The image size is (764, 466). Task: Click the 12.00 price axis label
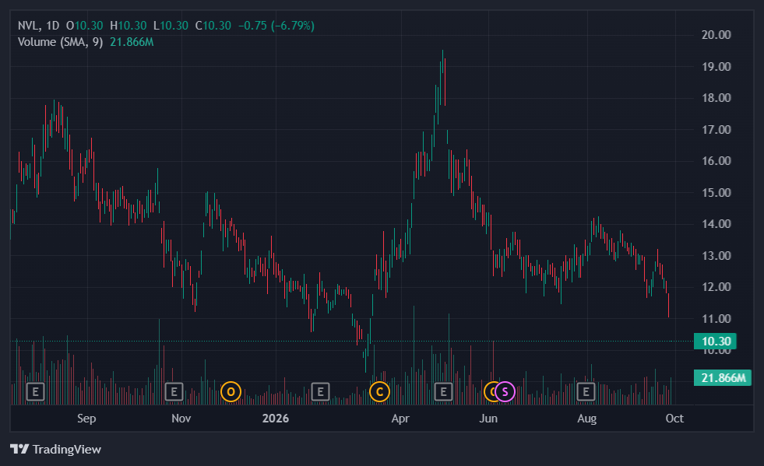(x=716, y=287)
